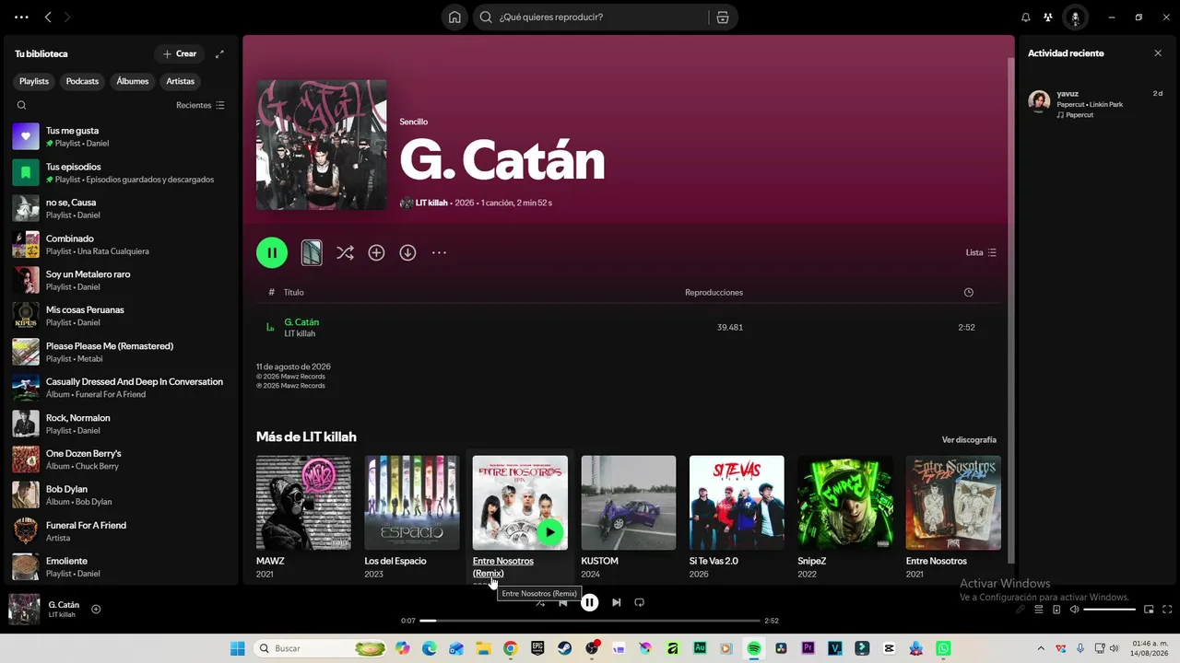Image resolution: width=1180 pixels, height=663 pixels.
Task: Open the Lista view options dropdown
Action: 981,252
